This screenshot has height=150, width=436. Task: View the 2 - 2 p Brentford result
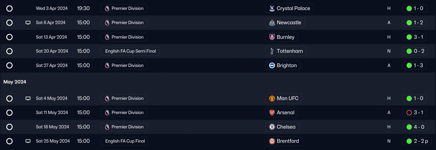417,141
